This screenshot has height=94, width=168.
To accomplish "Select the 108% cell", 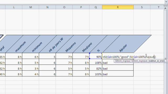I will [96, 62].
